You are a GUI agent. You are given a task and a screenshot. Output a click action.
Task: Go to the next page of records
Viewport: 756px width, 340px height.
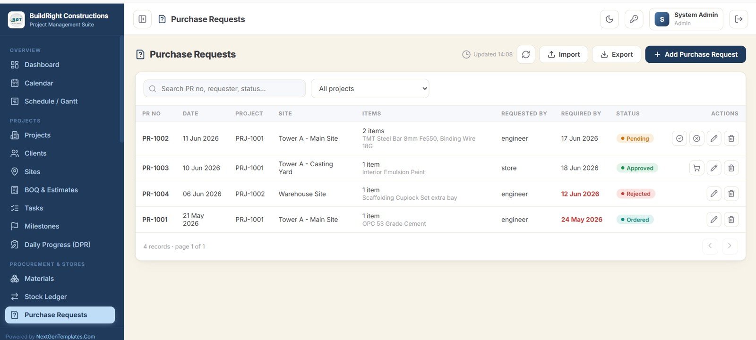click(730, 246)
